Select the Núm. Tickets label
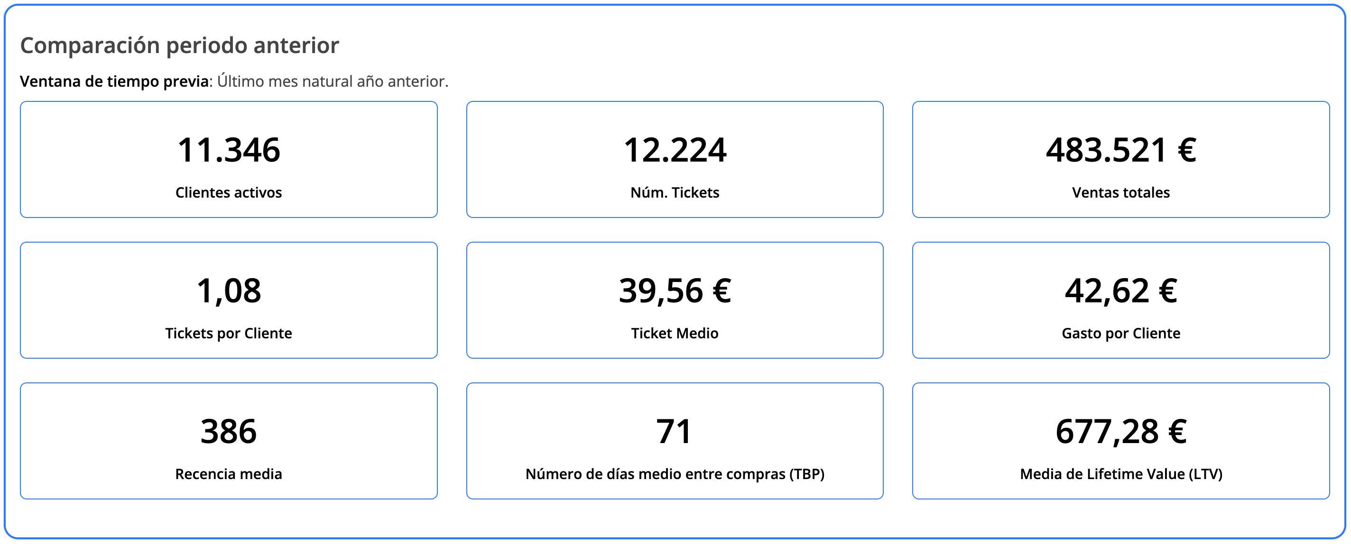 pyautogui.click(x=675, y=192)
